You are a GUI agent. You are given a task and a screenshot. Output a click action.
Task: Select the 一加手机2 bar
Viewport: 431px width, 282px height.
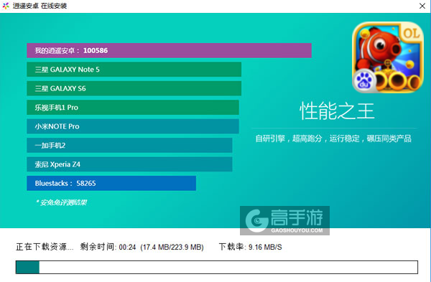129,145
